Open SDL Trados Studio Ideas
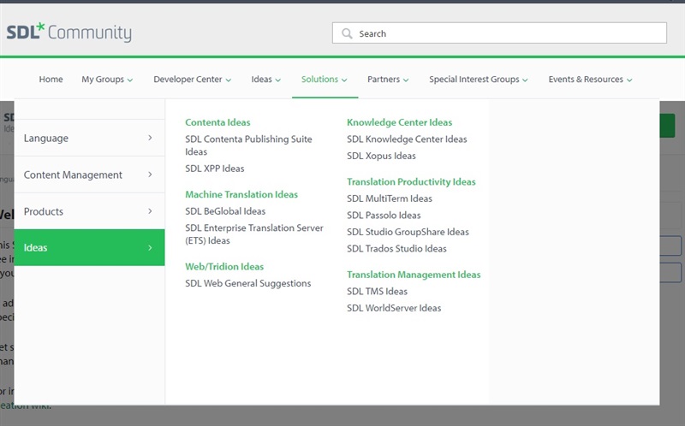 point(396,248)
